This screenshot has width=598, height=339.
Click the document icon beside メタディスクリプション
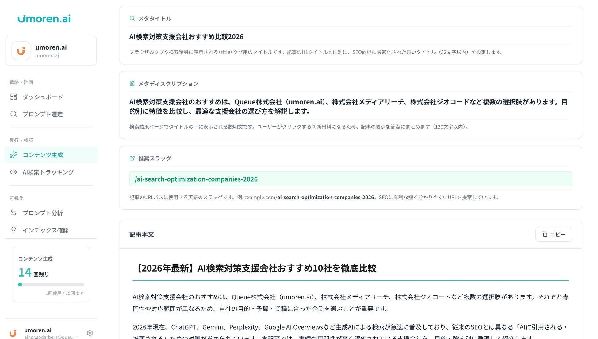click(132, 83)
